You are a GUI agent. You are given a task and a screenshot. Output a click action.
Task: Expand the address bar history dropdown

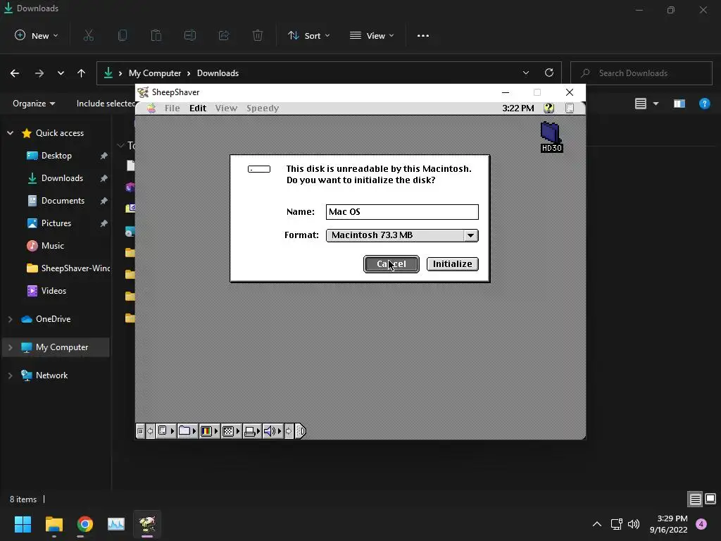(526, 73)
